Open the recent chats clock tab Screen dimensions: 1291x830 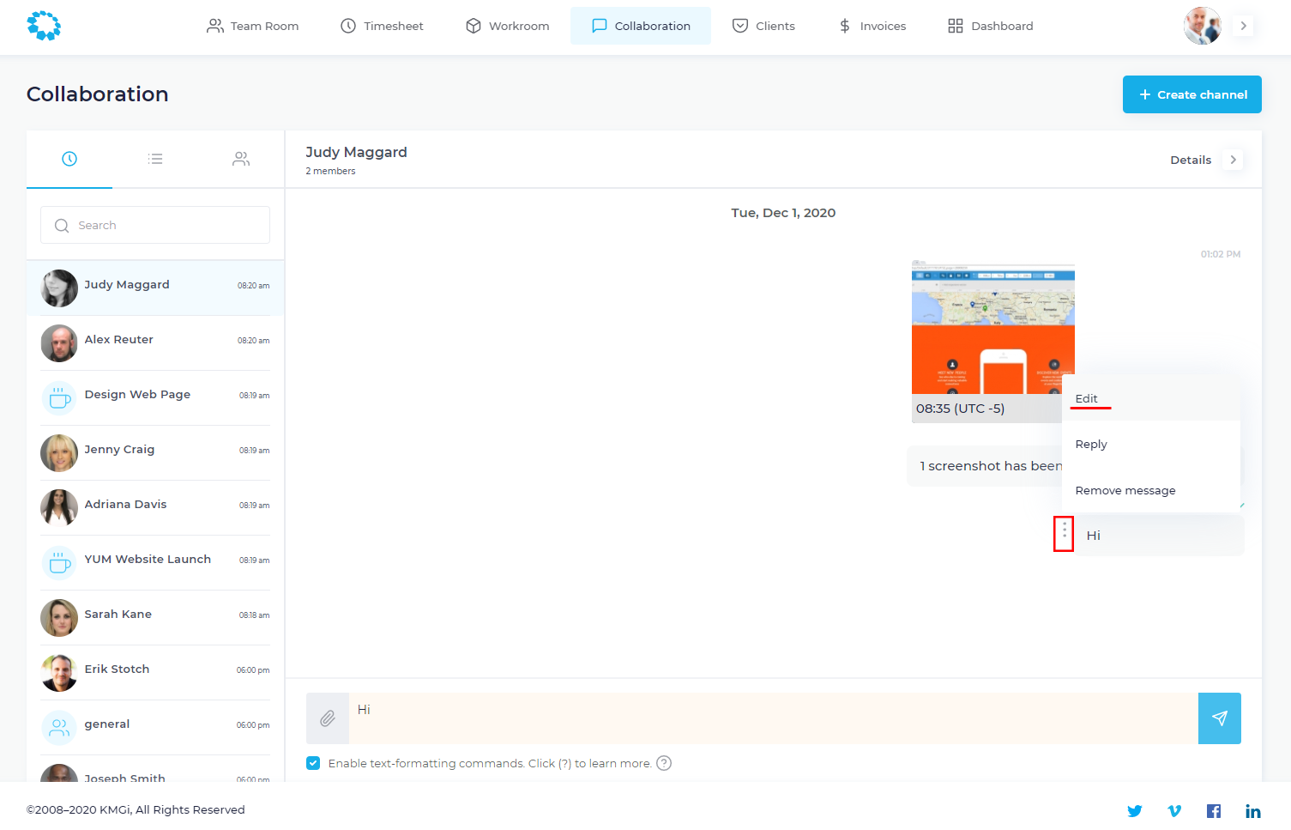[x=69, y=159]
